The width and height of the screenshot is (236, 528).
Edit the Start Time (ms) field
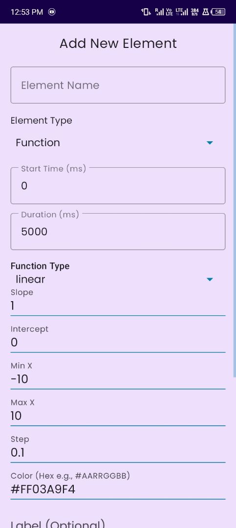(x=118, y=186)
